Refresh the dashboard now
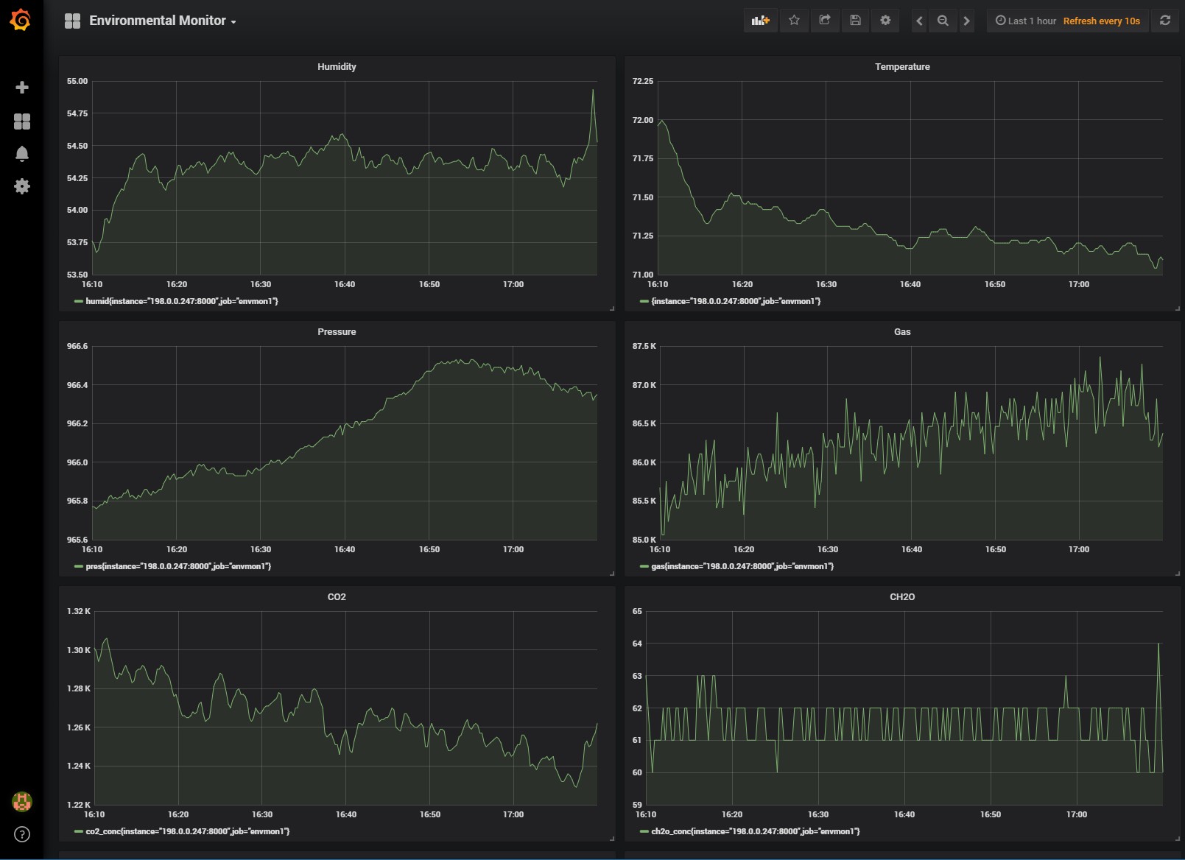The width and height of the screenshot is (1185, 860). click(x=1165, y=21)
